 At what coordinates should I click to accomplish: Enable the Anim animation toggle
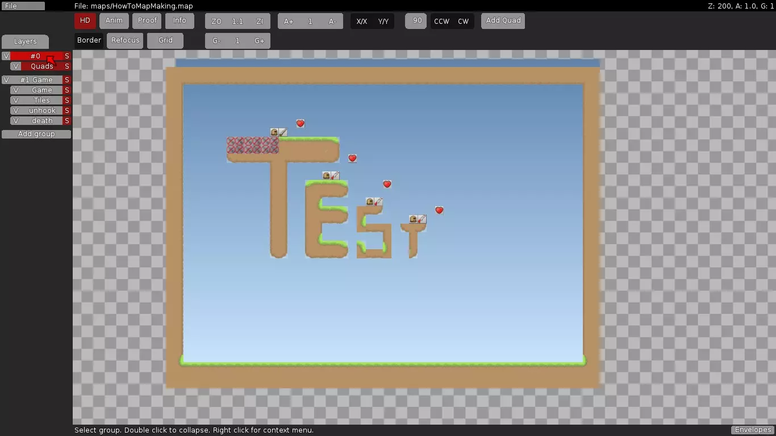tap(114, 21)
